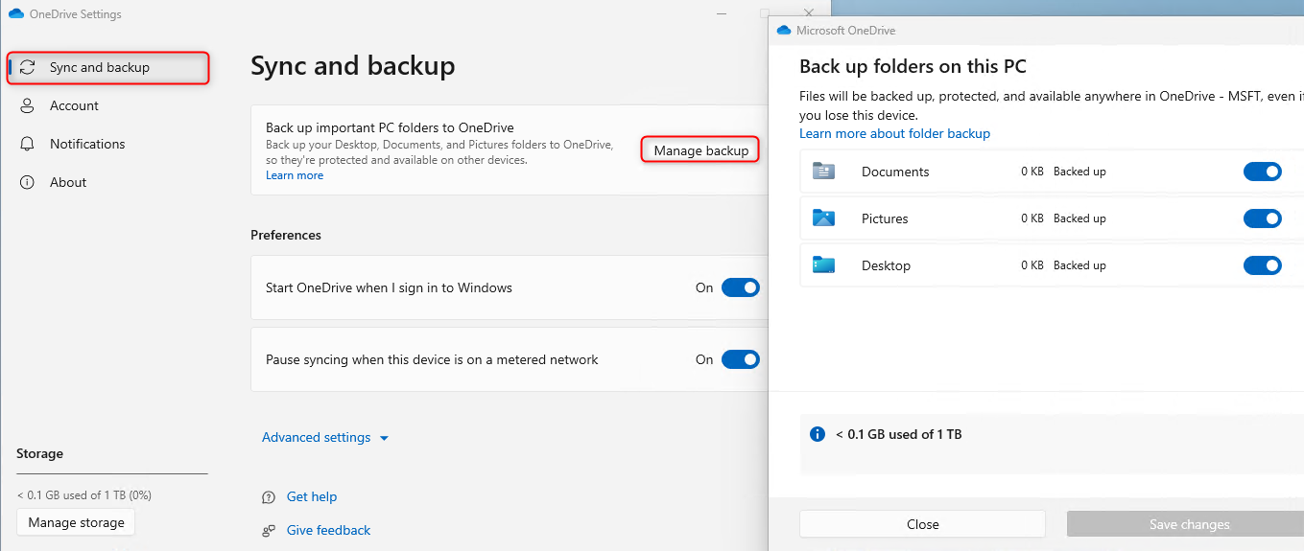
Task: Close the backup folders dialog
Action: [x=922, y=524]
